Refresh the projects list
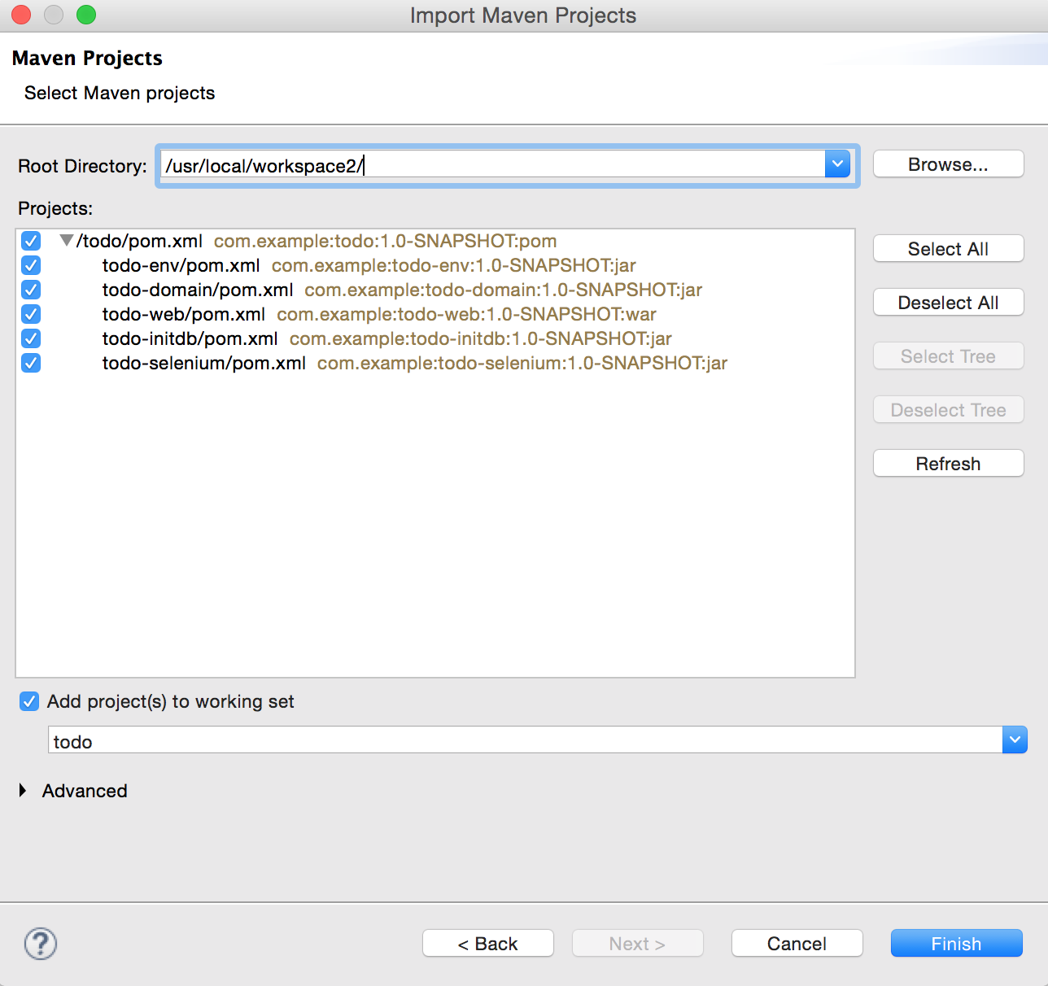Screen dimensions: 1048x986 click(948, 463)
